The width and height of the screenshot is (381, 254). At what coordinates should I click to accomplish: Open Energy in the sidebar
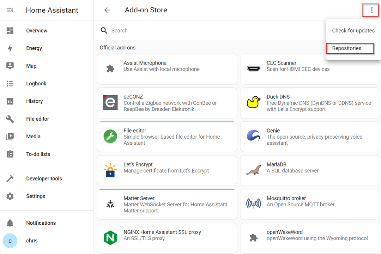pos(47,48)
